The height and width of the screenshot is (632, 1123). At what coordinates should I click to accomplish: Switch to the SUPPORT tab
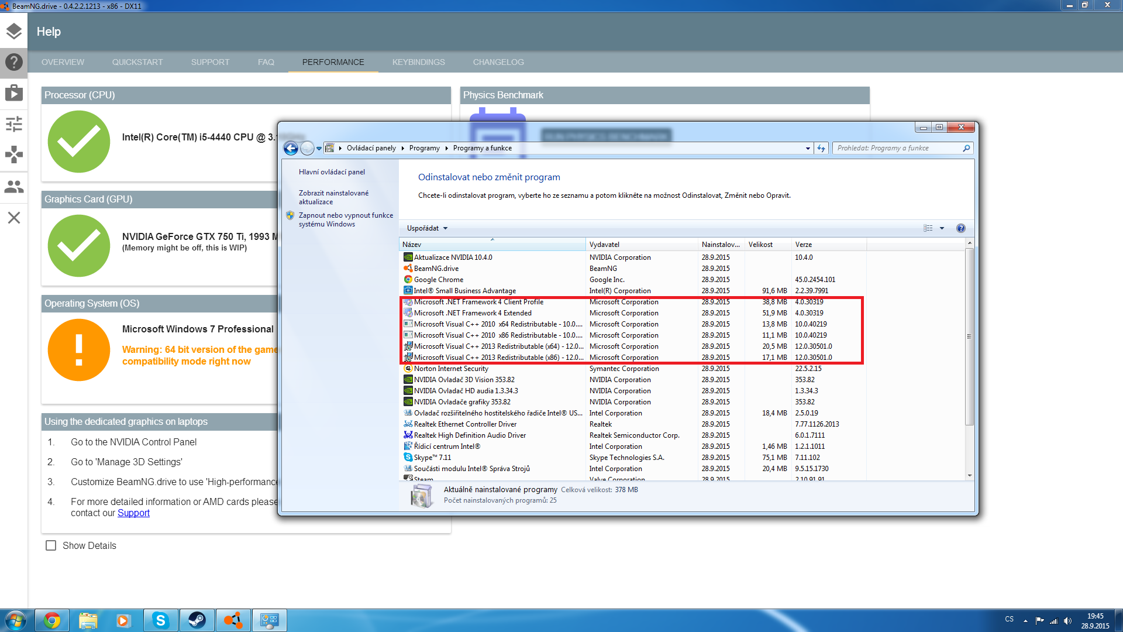tap(210, 62)
